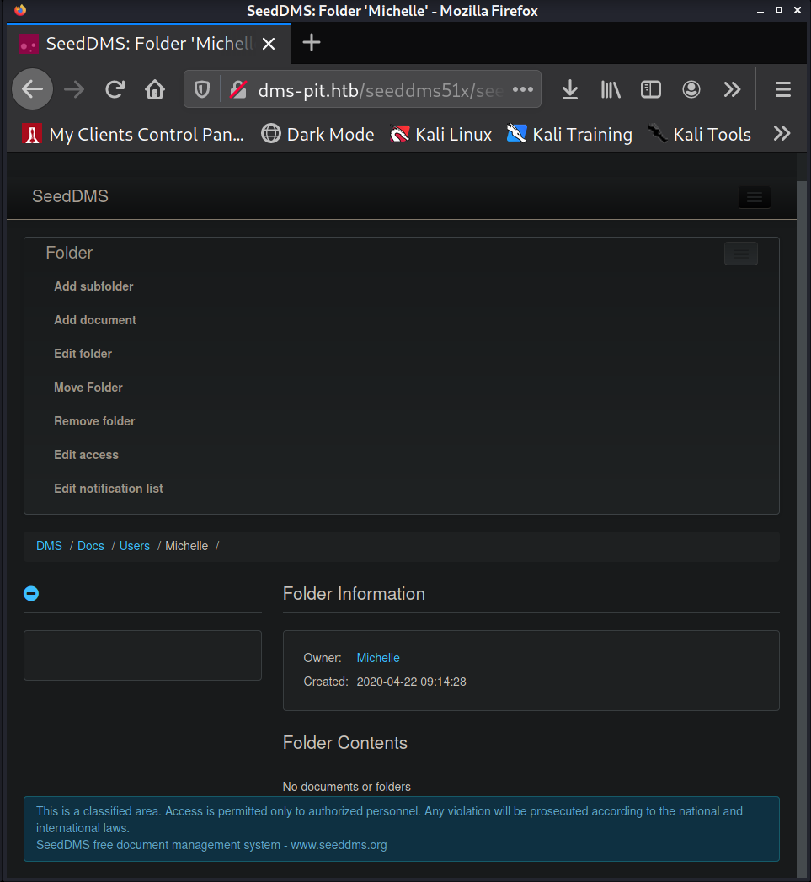The width and height of the screenshot is (811, 882).
Task: Open the Library bookmarks icon
Action: tap(611, 89)
